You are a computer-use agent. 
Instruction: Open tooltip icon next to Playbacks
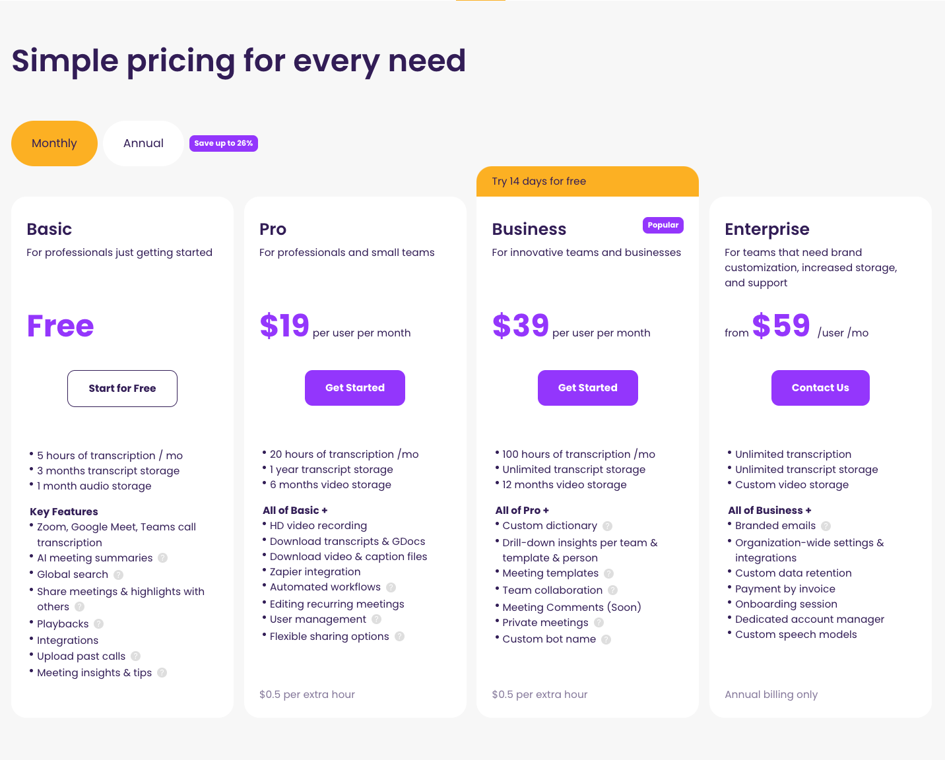(99, 624)
